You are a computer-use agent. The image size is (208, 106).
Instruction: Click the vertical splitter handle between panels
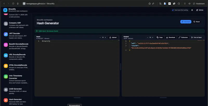[x=121, y=67]
